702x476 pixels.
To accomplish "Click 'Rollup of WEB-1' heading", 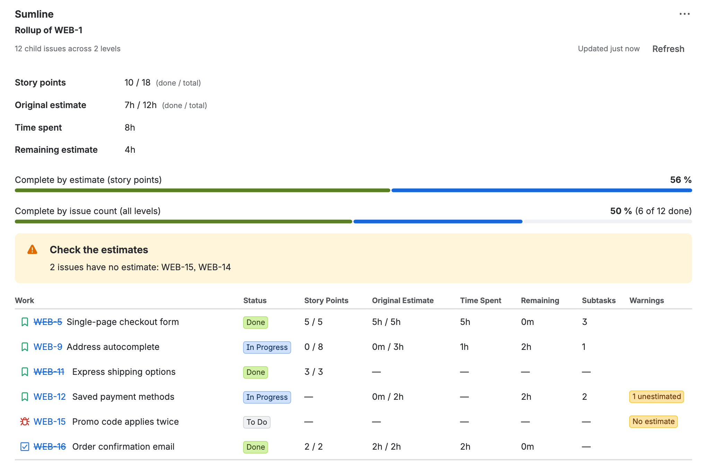I will 49,30.
